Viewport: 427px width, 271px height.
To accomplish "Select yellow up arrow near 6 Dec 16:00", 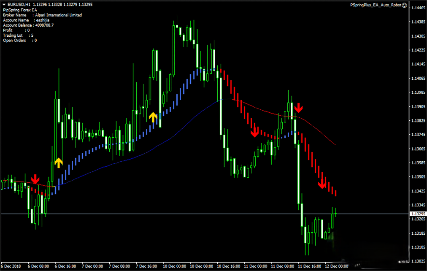I will pyautogui.click(x=59, y=163).
